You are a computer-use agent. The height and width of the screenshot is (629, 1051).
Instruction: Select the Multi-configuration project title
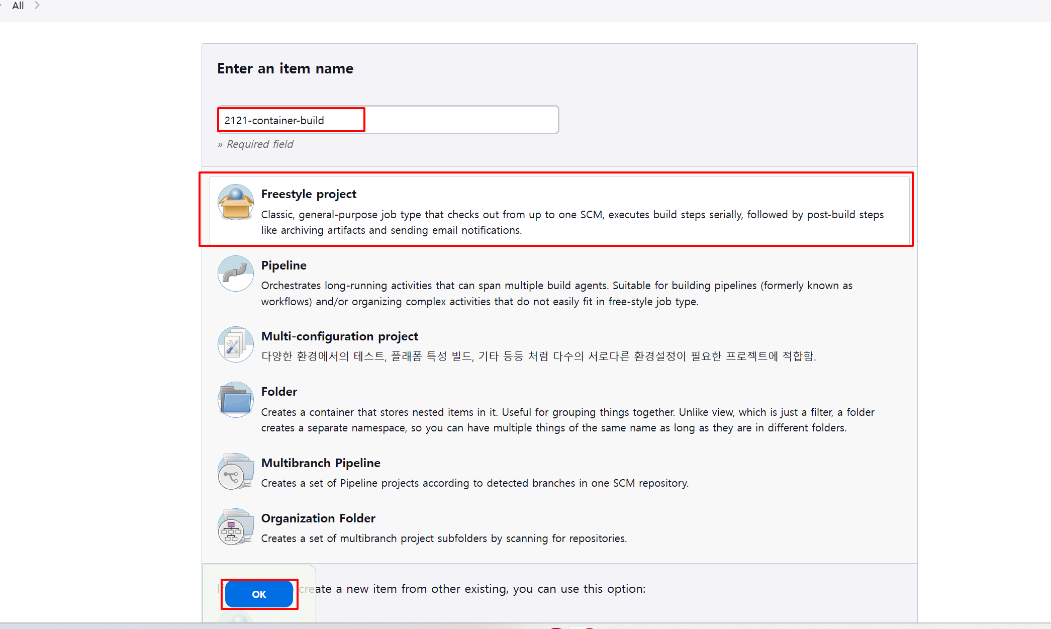(339, 336)
